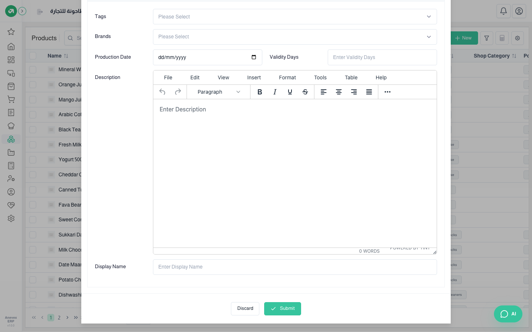Toggle italic text formatting

[275, 92]
